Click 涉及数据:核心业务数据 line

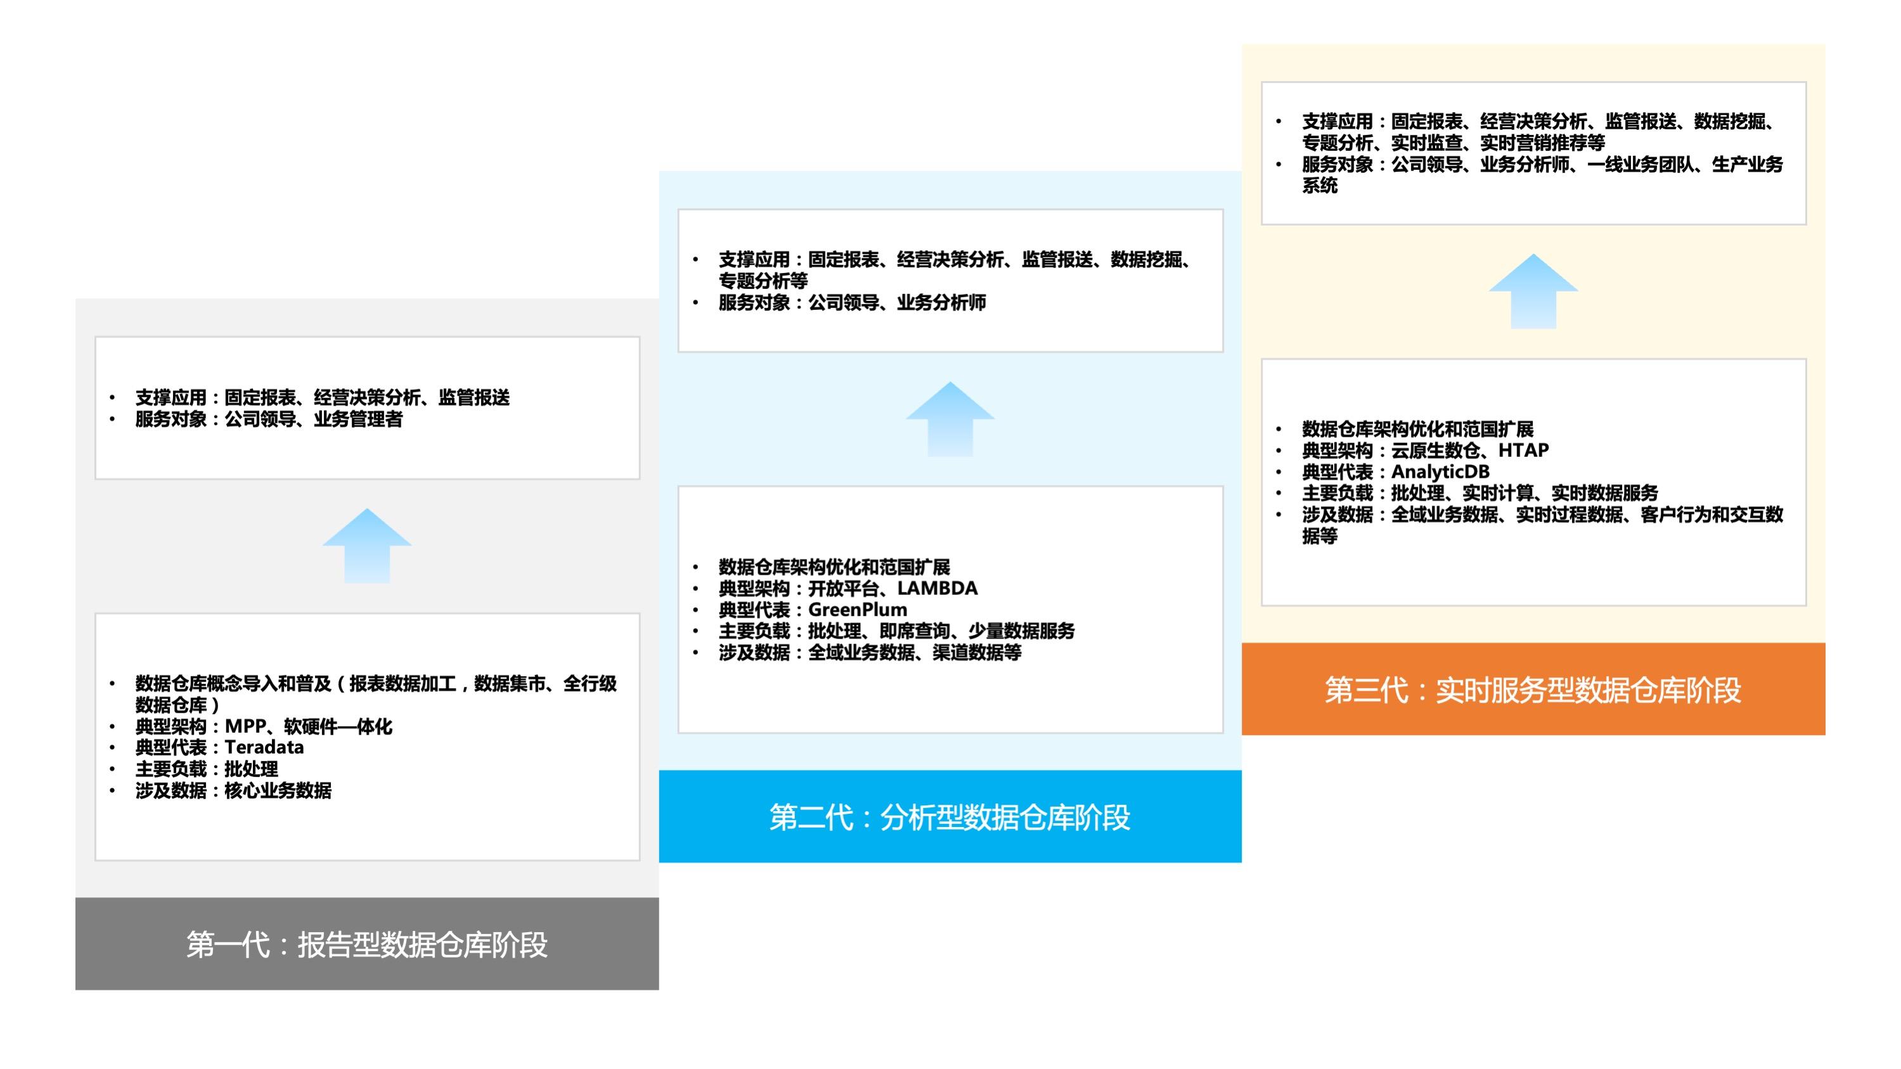pyautogui.click(x=233, y=790)
